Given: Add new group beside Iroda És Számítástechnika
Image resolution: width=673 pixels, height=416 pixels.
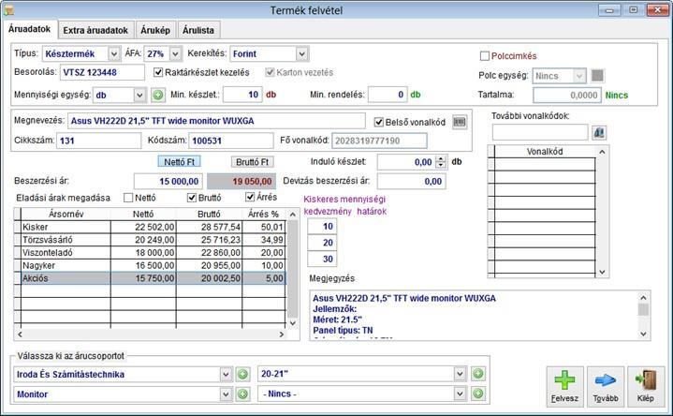Looking at the screenshot, I should (x=242, y=375).
